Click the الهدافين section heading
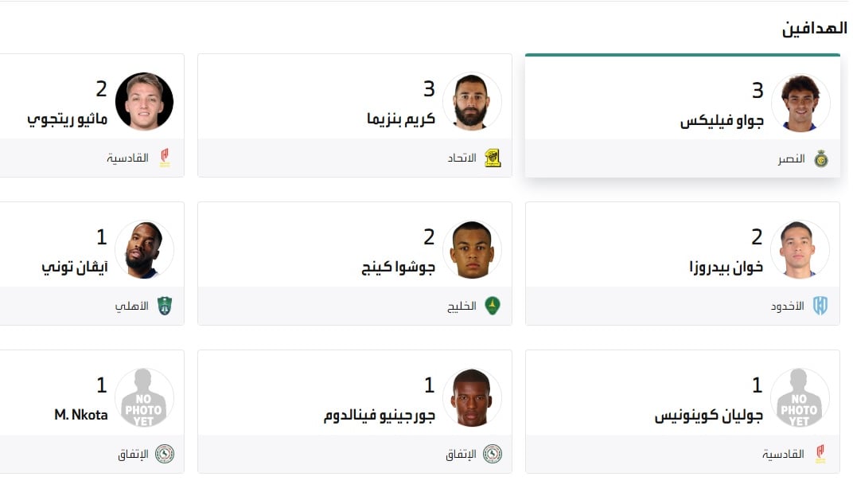 click(814, 29)
